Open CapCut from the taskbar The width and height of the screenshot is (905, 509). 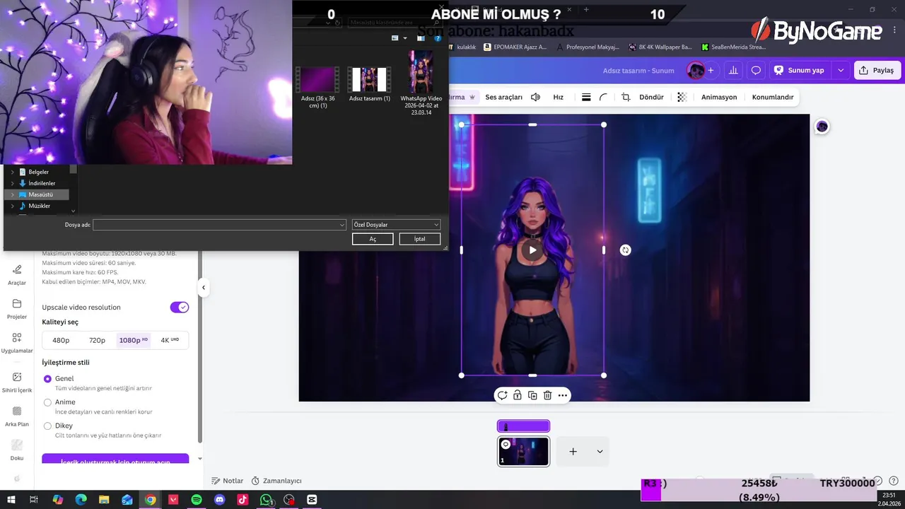tap(312, 500)
